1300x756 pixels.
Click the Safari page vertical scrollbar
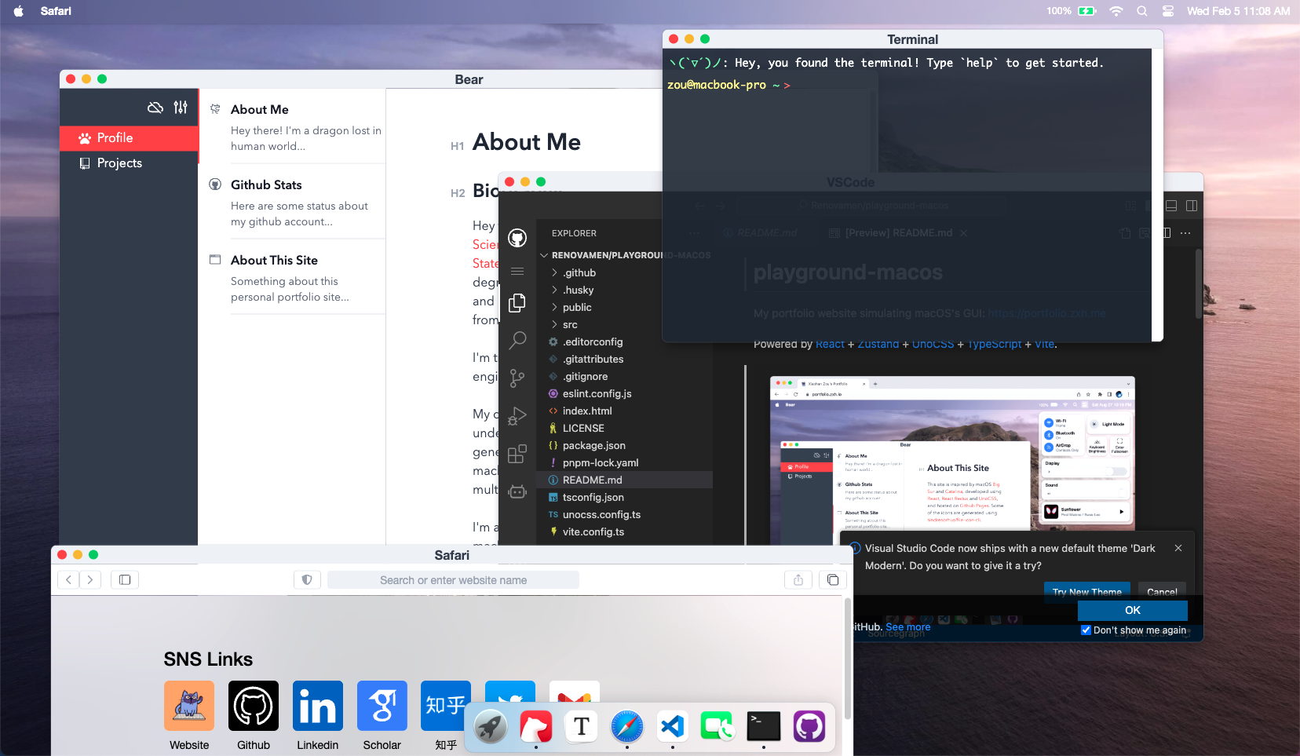(847, 659)
